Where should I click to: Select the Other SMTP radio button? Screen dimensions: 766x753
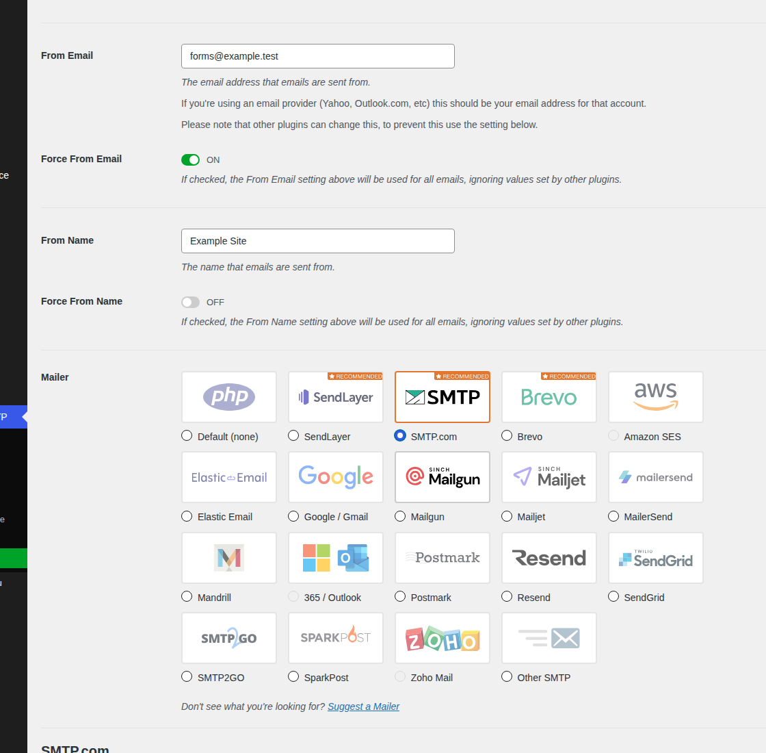[x=507, y=677]
